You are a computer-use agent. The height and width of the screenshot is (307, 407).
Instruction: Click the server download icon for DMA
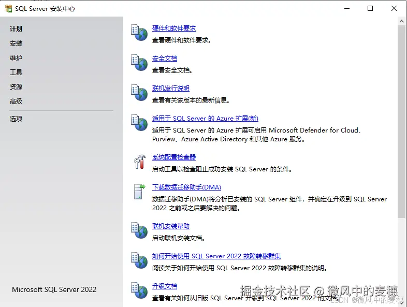pyautogui.click(x=139, y=192)
